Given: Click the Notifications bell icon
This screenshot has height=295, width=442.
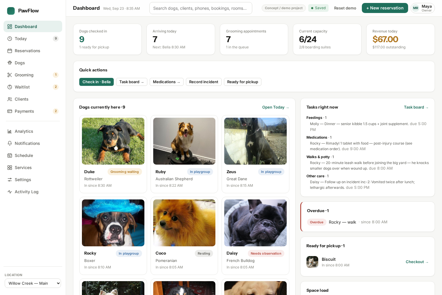Looking at the screenshot, I should 10,143.
